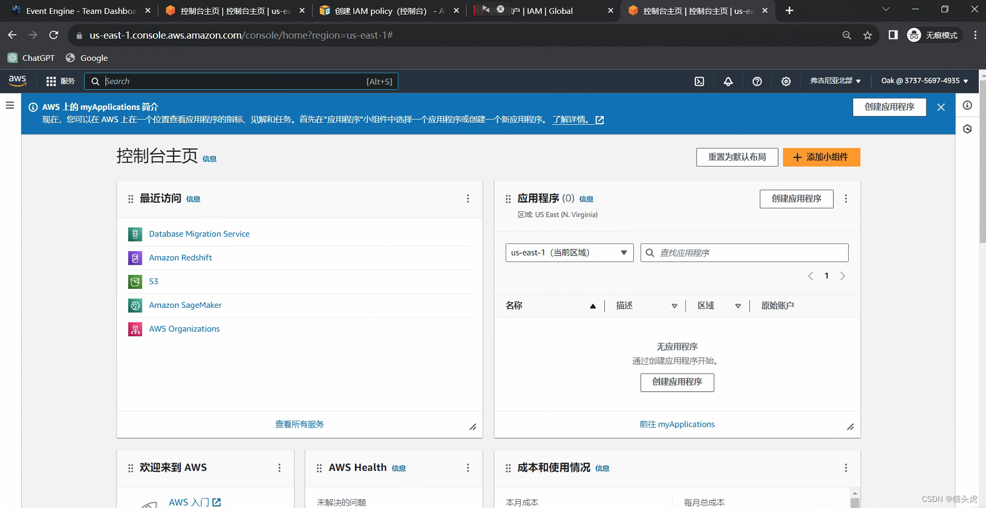The width and height of the screenshot is (986, 508).
Task: Toggle the left hamburger navigation menu
Action: (x=10, y=105)
